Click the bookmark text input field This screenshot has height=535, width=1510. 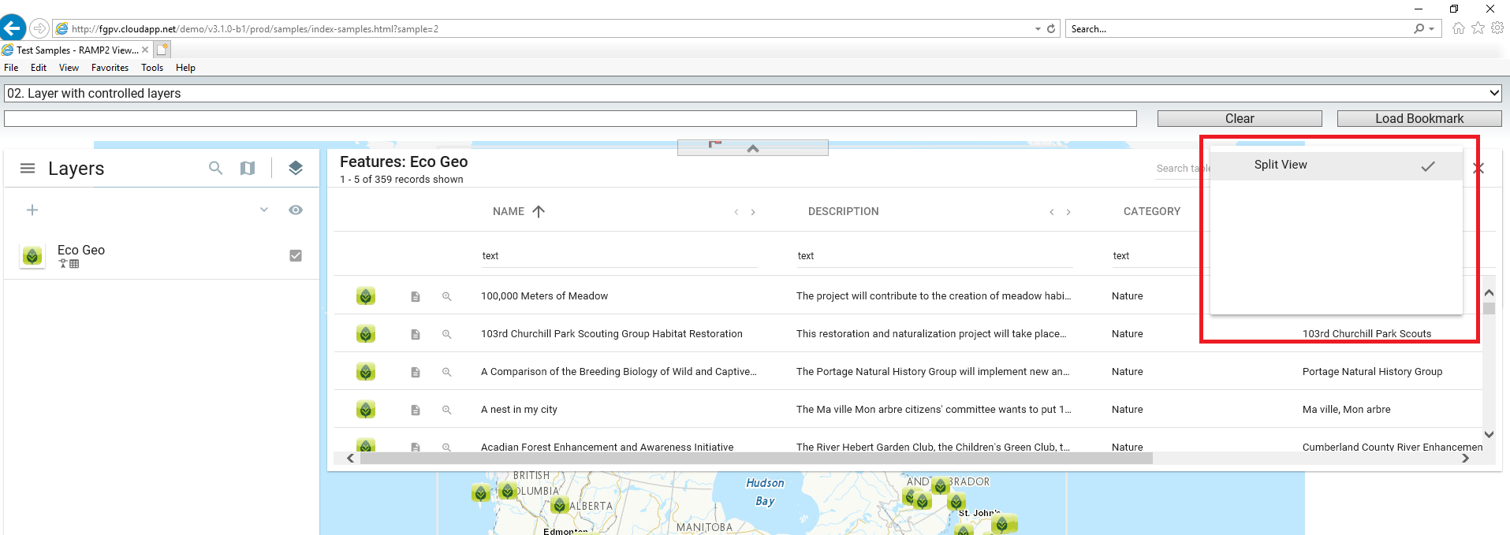(x=570, y=118)
